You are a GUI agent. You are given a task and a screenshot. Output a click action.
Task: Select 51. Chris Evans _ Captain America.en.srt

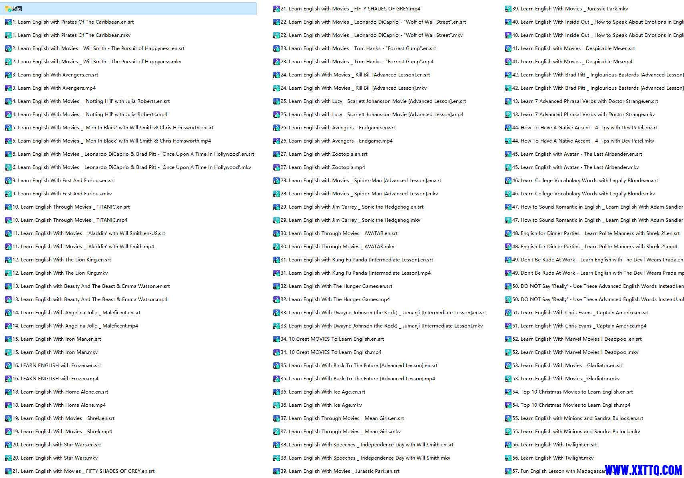(x=581, y=312)
